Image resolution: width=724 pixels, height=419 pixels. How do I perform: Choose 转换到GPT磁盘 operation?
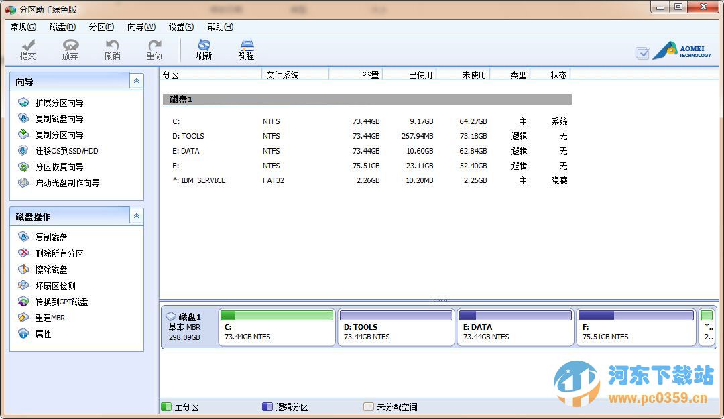click(x=62, y=302)
